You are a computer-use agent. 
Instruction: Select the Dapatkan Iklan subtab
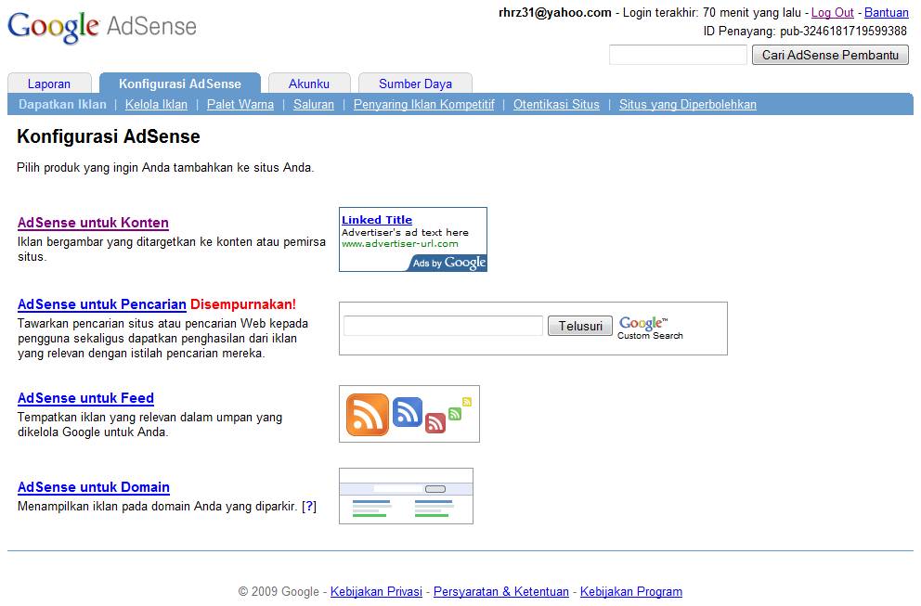pos(62,105)
